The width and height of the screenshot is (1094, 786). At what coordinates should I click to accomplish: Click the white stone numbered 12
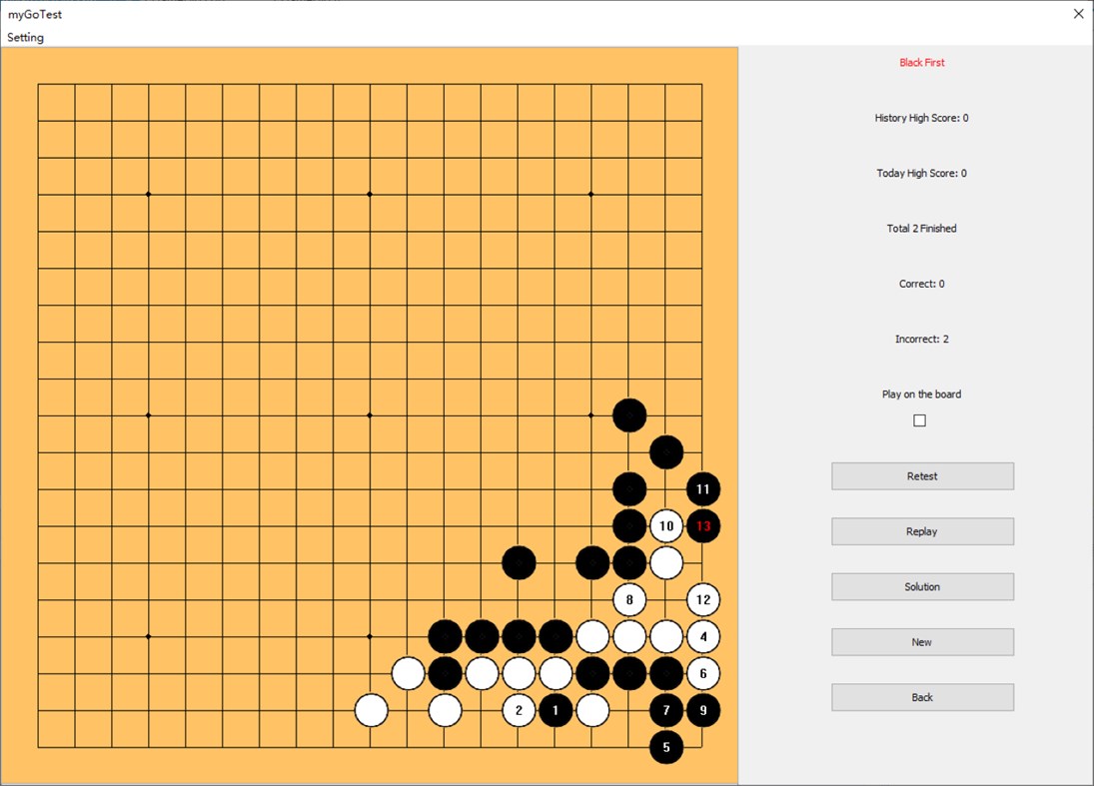coord(702,599)
